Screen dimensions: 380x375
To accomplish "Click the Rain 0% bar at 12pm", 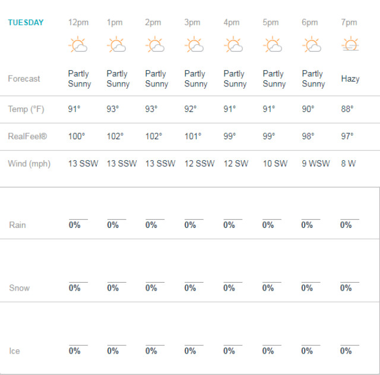I will (x=78, y=223).
